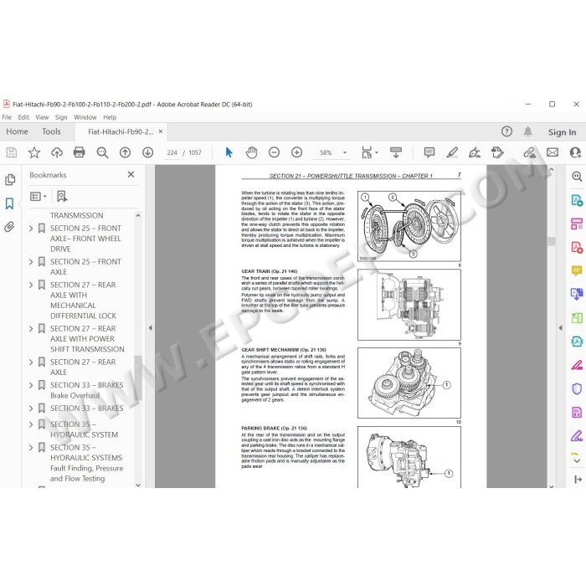Open the Help menu
586x586 pixels.
pos(110,117)
